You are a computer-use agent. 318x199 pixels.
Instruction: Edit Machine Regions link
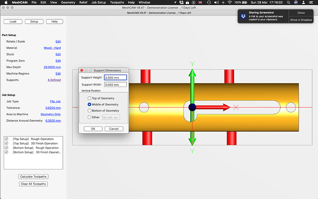pyautogui.click(x=58, y=73)
